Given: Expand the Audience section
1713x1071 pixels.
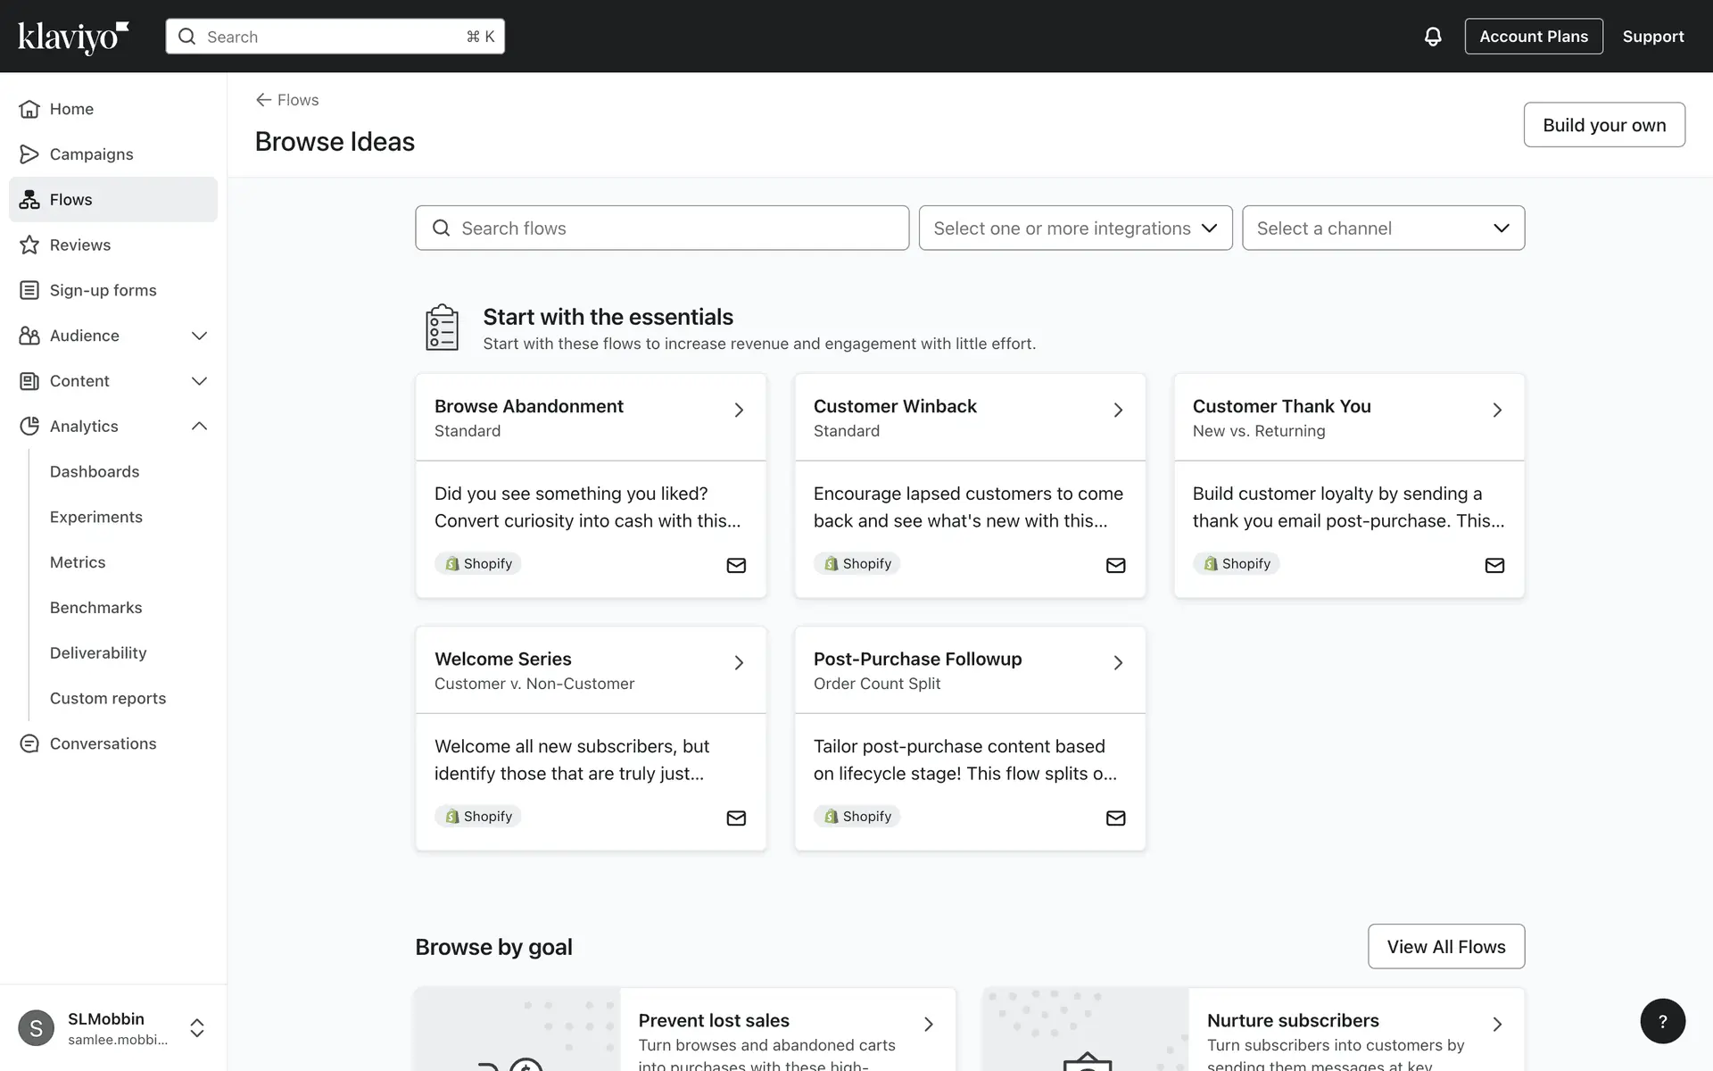Looking at the screenshot, I should point(199,336).
